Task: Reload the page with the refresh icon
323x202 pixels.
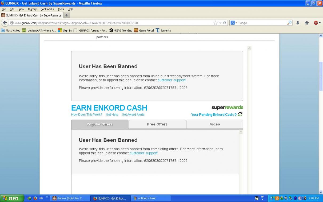Action: pos(225,23)
